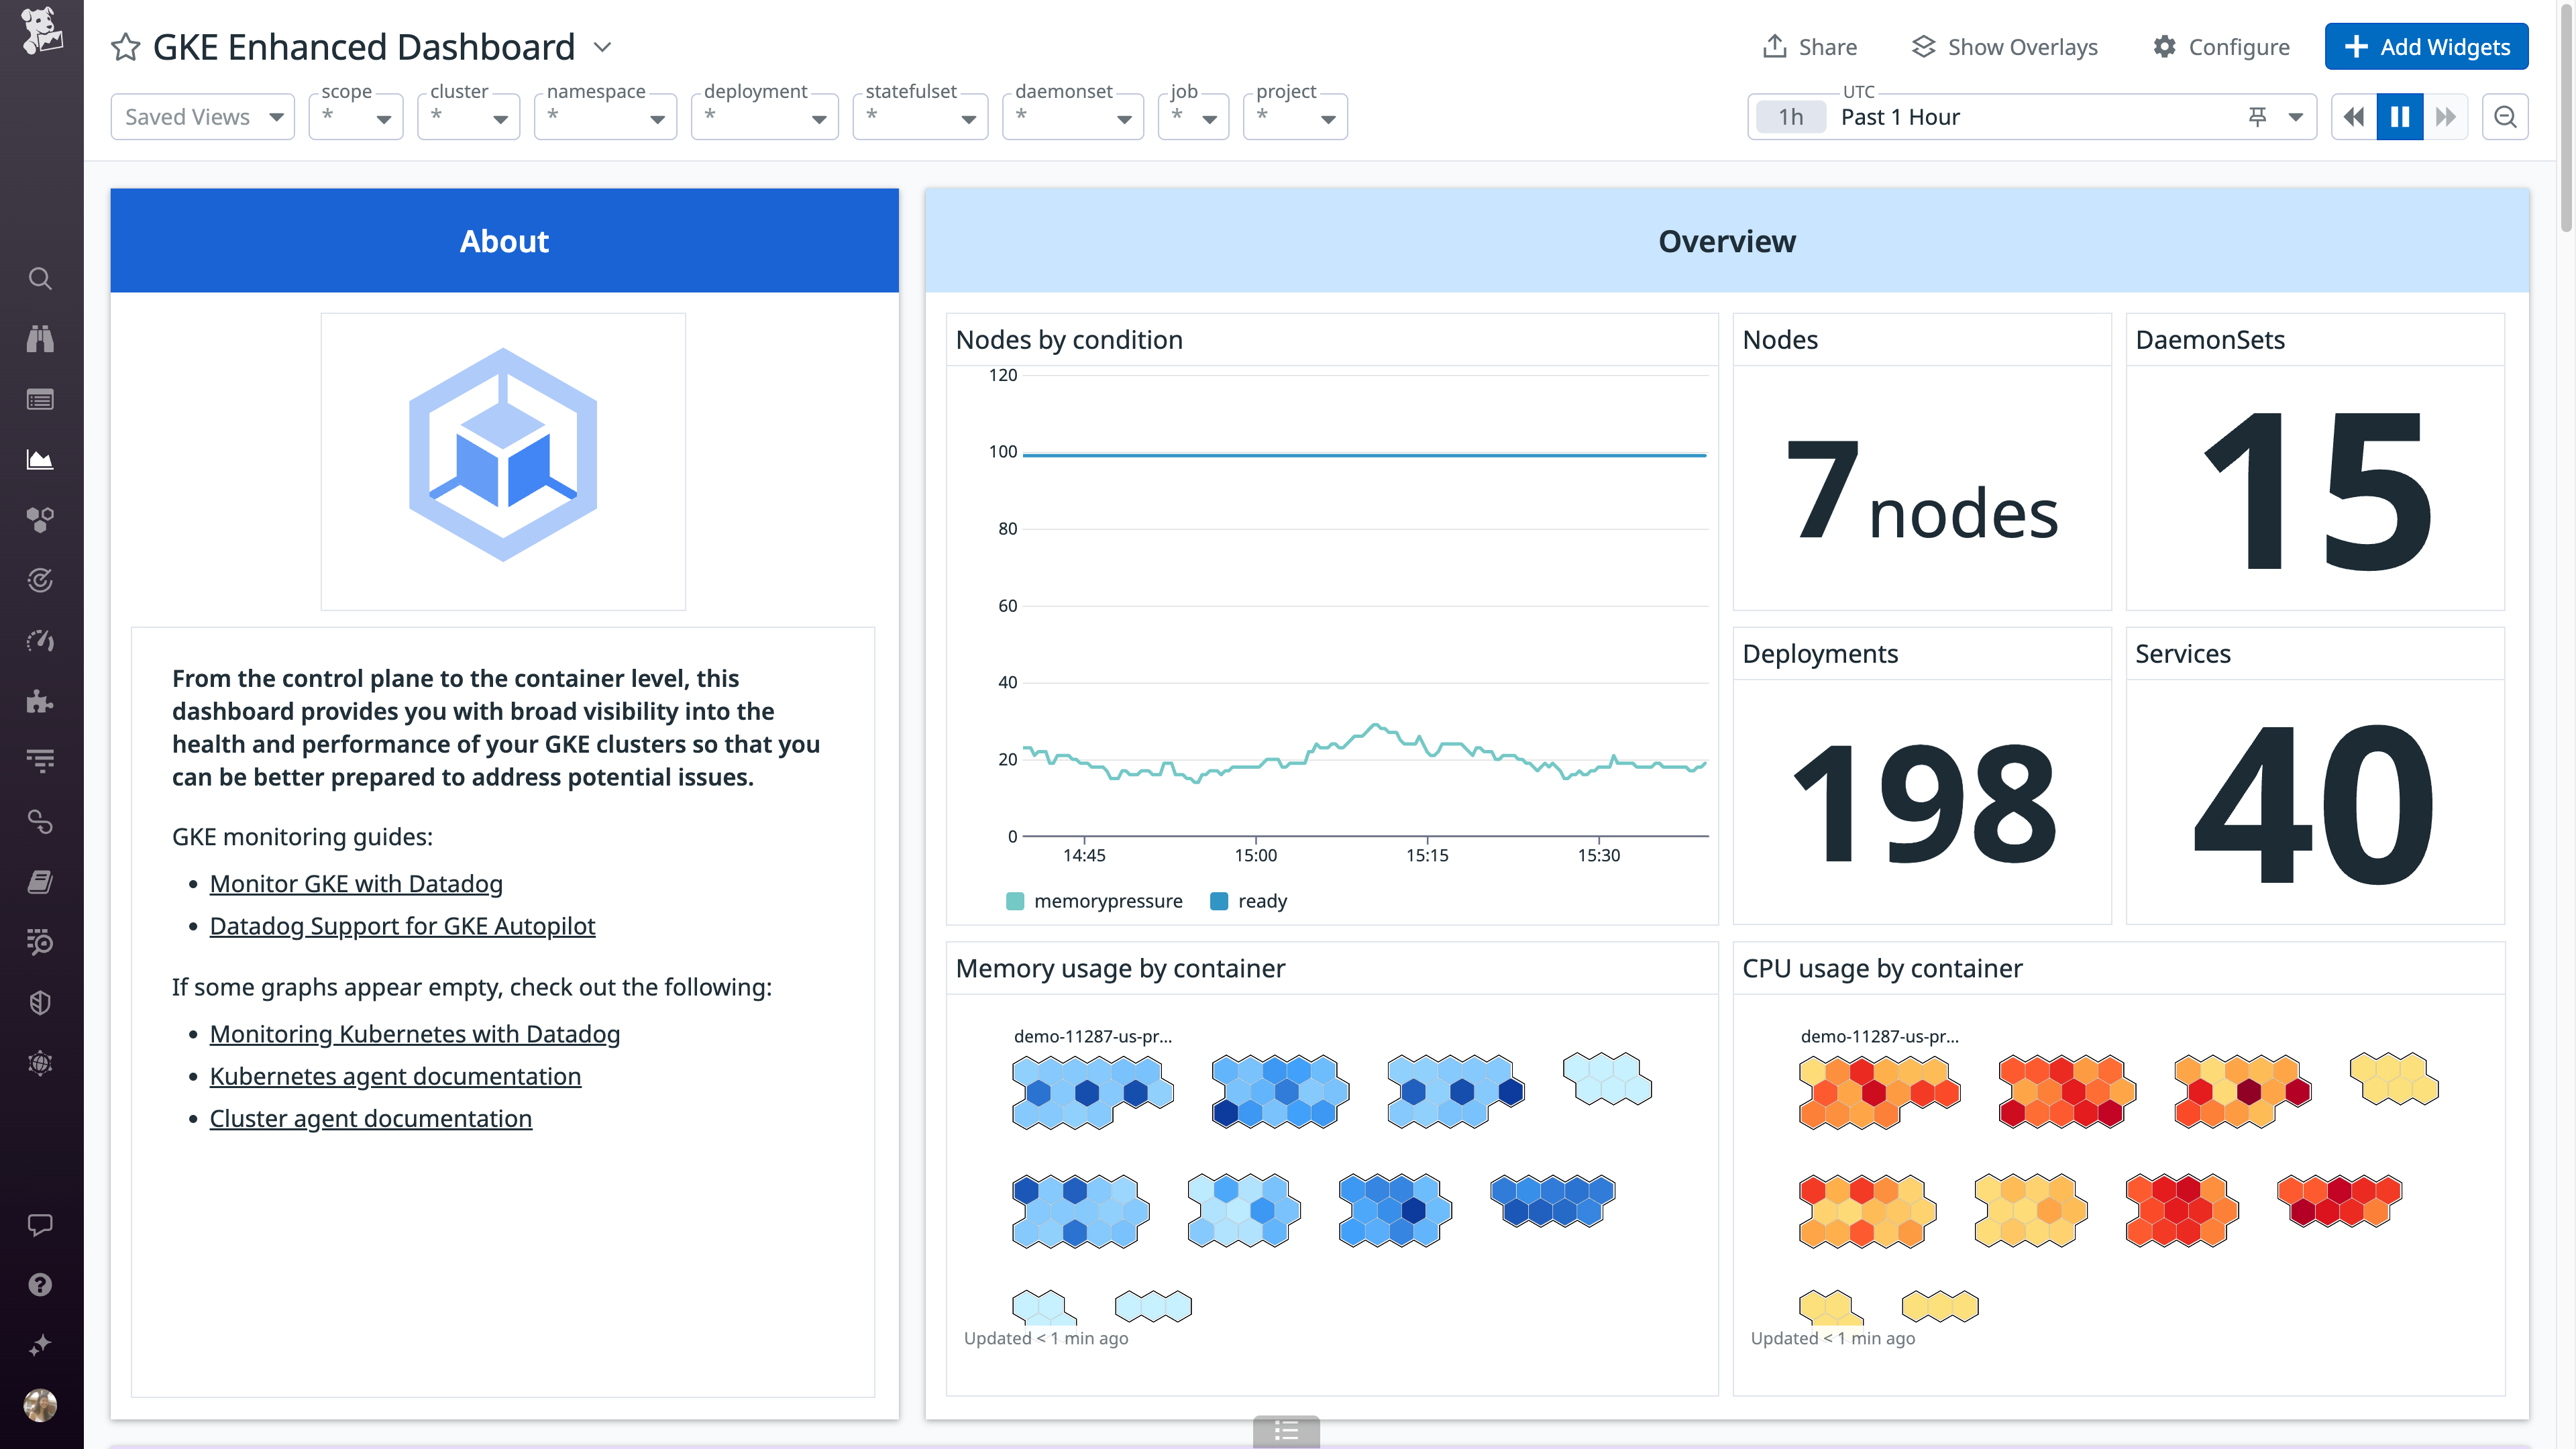Open Metrics via the gauge icon
The height and width of the screenshot is (1449, 2576).
[x=40, y=641]
